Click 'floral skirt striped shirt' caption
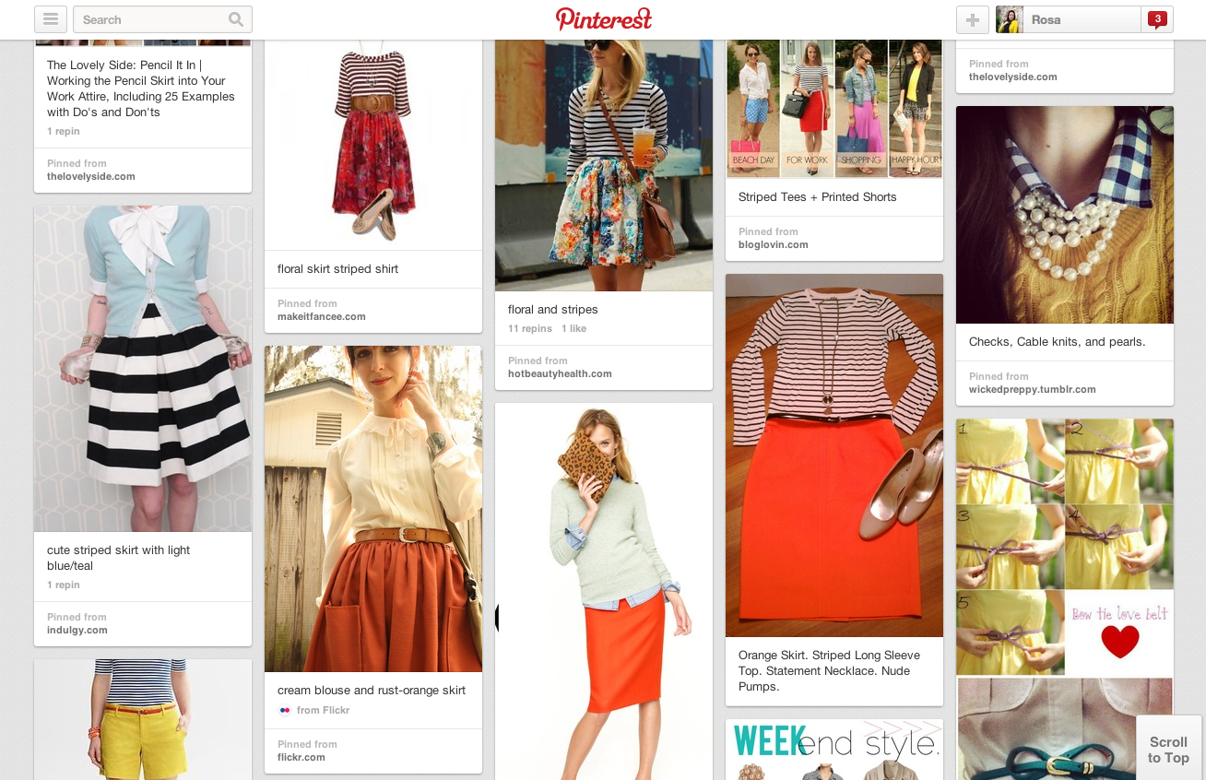Viewport: 1206px width, 780px height. coord(338,268)
